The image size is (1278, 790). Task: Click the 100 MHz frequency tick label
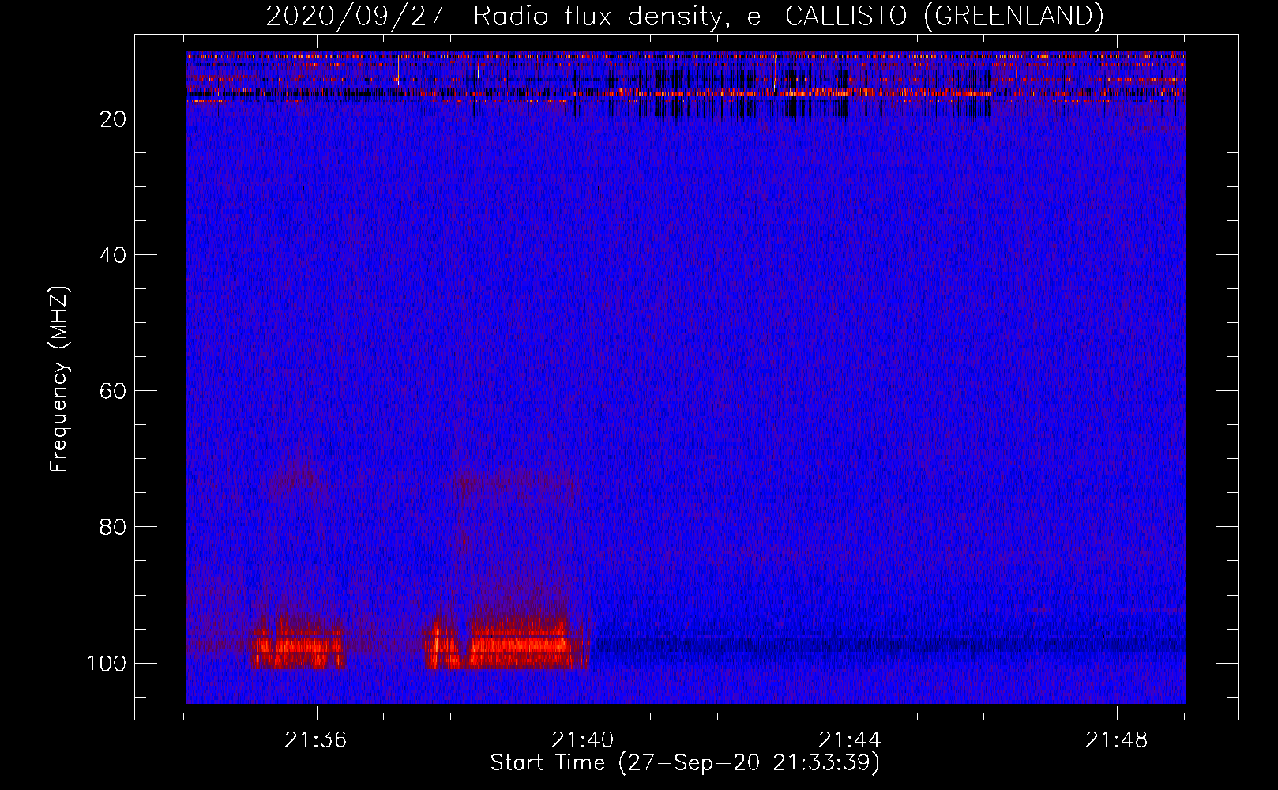[x=107, y=663]
